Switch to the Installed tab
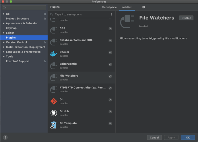The image size is (198, 142). pyautogui.click(x=127, y=7)
